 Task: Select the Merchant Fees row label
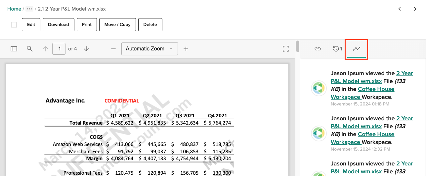coord(86,152)
